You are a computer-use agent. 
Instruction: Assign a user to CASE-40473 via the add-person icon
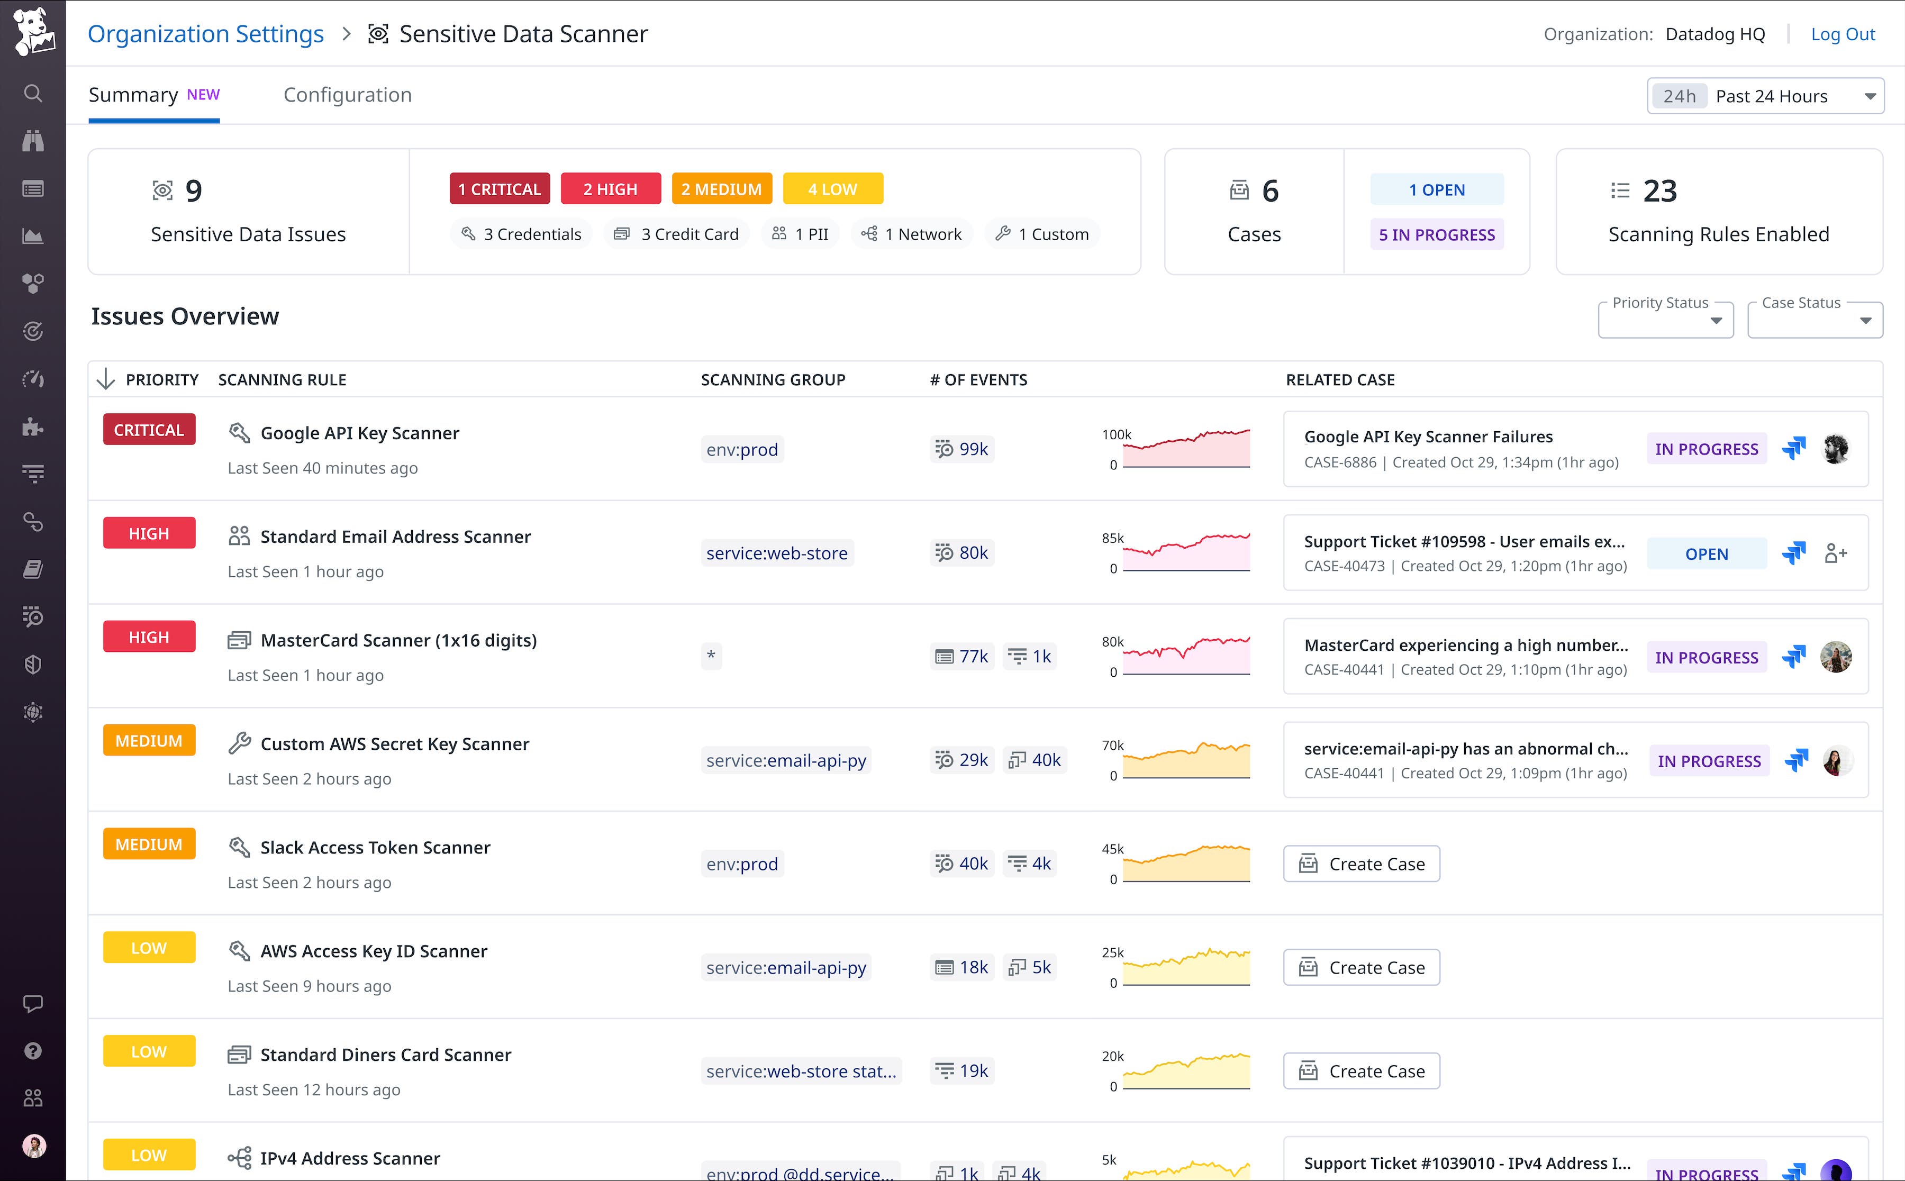coord(1837,553)
